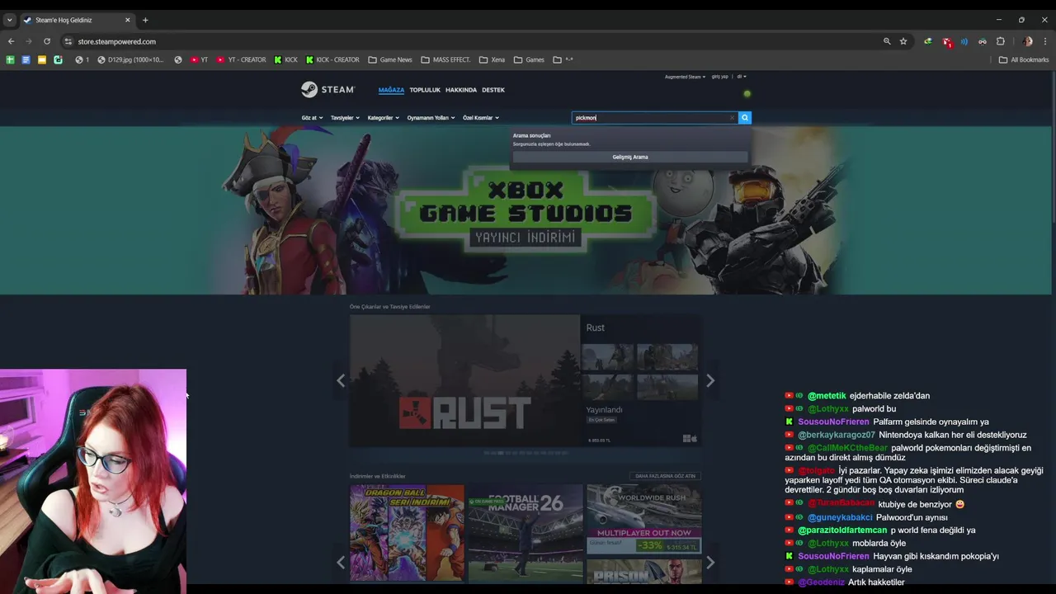Image resolution: width=1056 pixels, height=594 pixels.
Task: Open the Rust featured game image
Action: [464, 380]
